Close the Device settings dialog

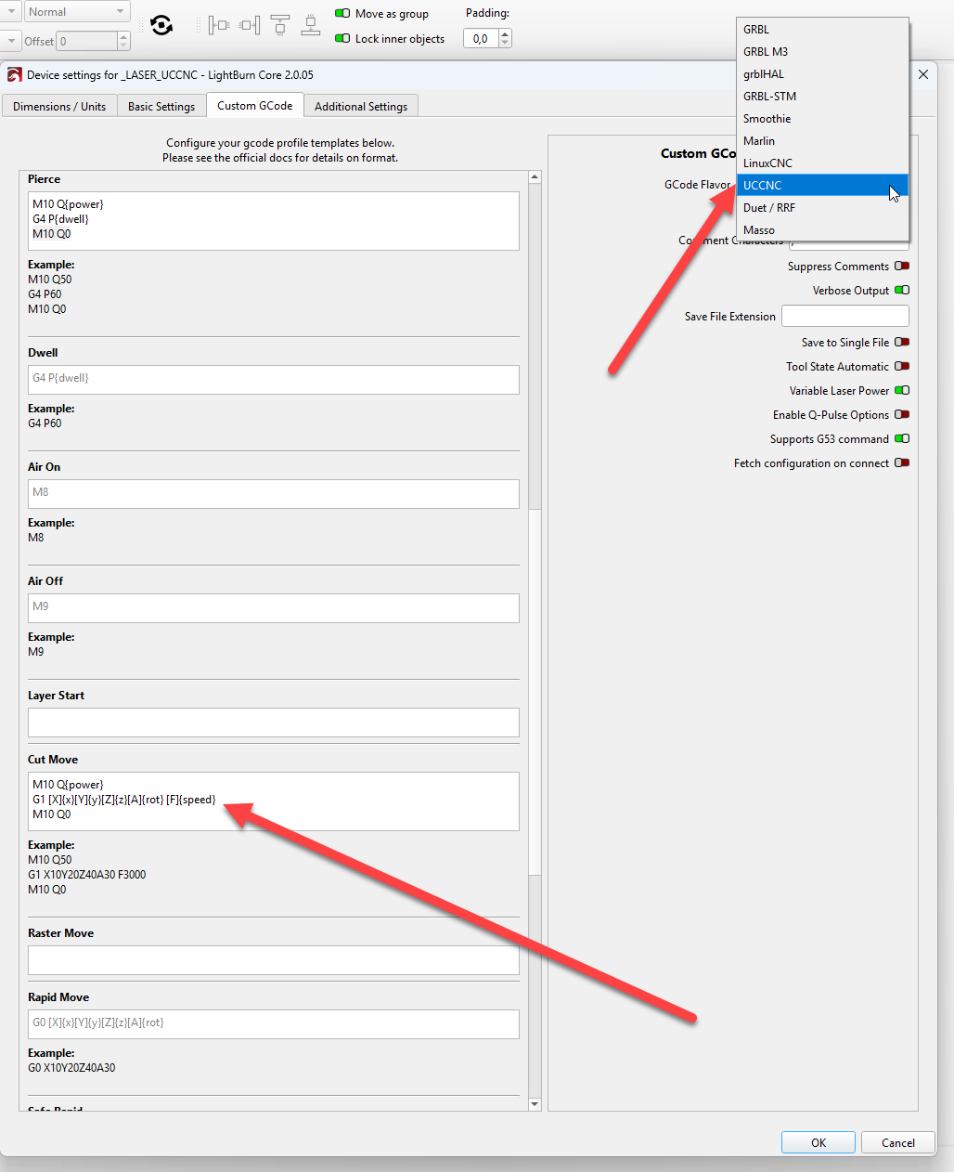point(923,74)
